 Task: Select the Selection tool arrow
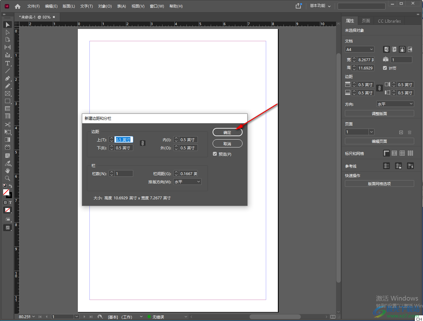coord(8,25)
